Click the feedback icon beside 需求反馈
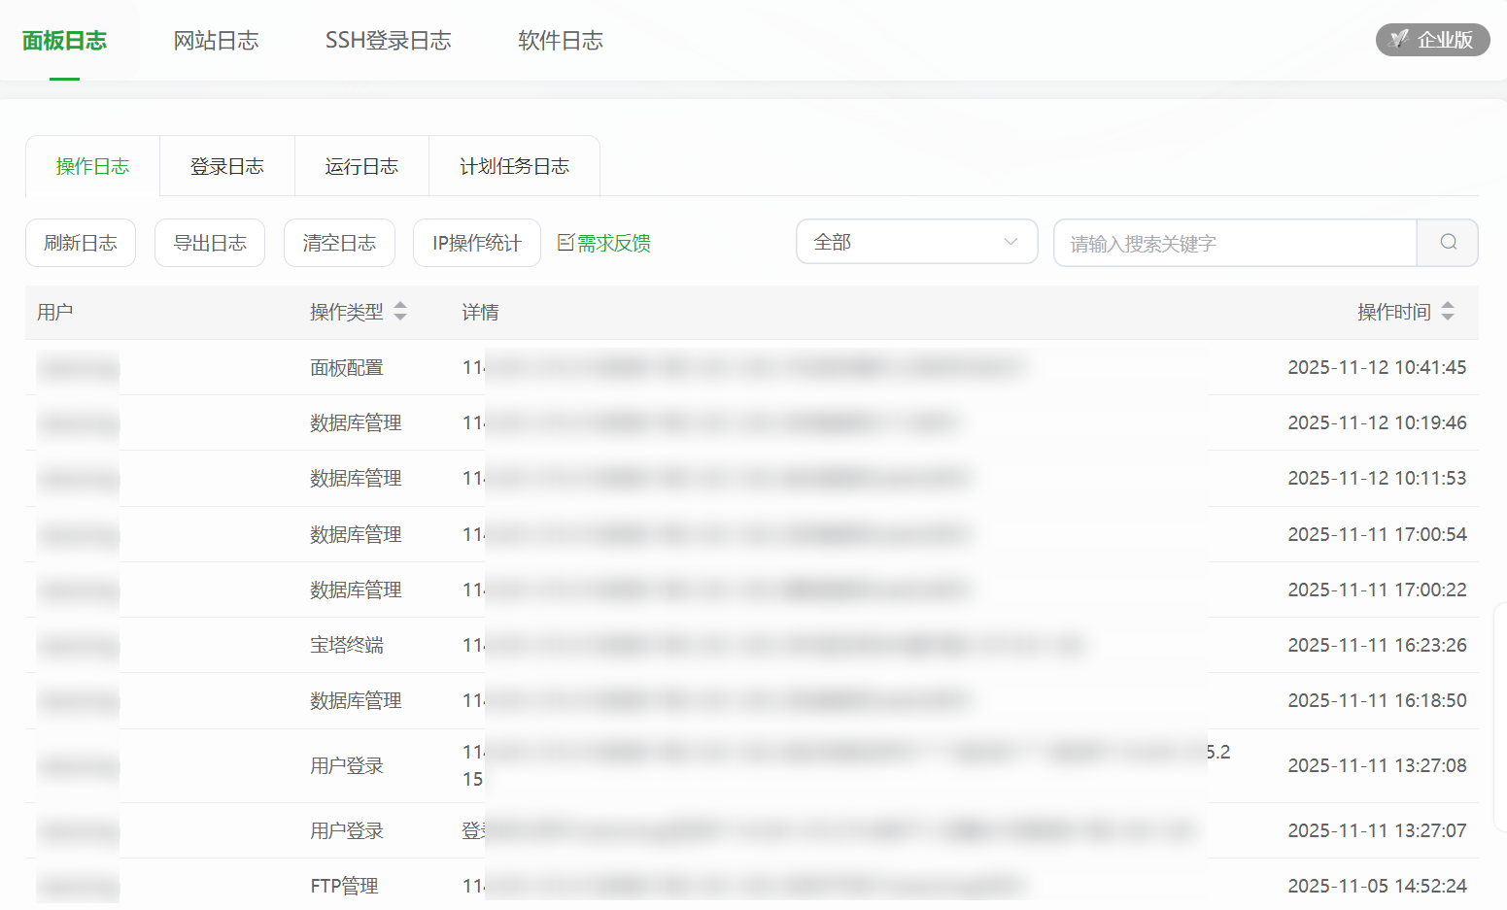Screen dimensions: 1507x910 (x=566, y=243)
